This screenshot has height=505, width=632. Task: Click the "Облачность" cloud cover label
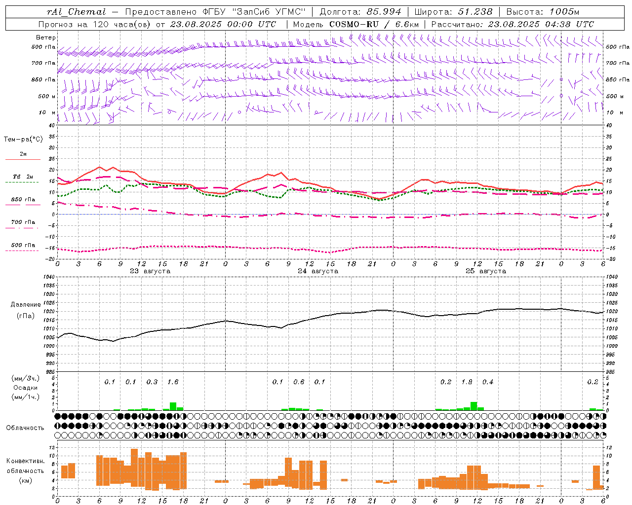tap(25, 428)
